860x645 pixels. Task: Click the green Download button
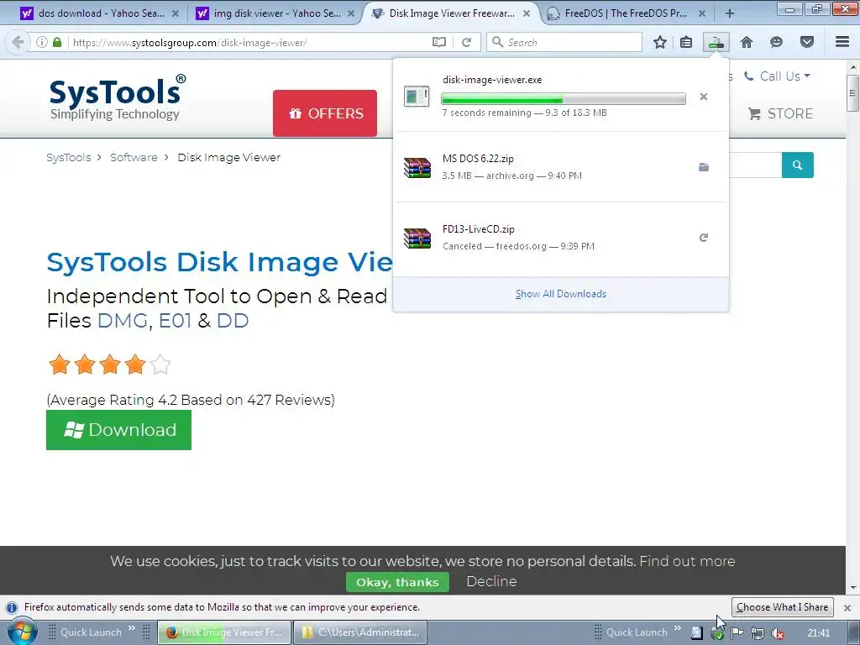click(x=118, y=430)
